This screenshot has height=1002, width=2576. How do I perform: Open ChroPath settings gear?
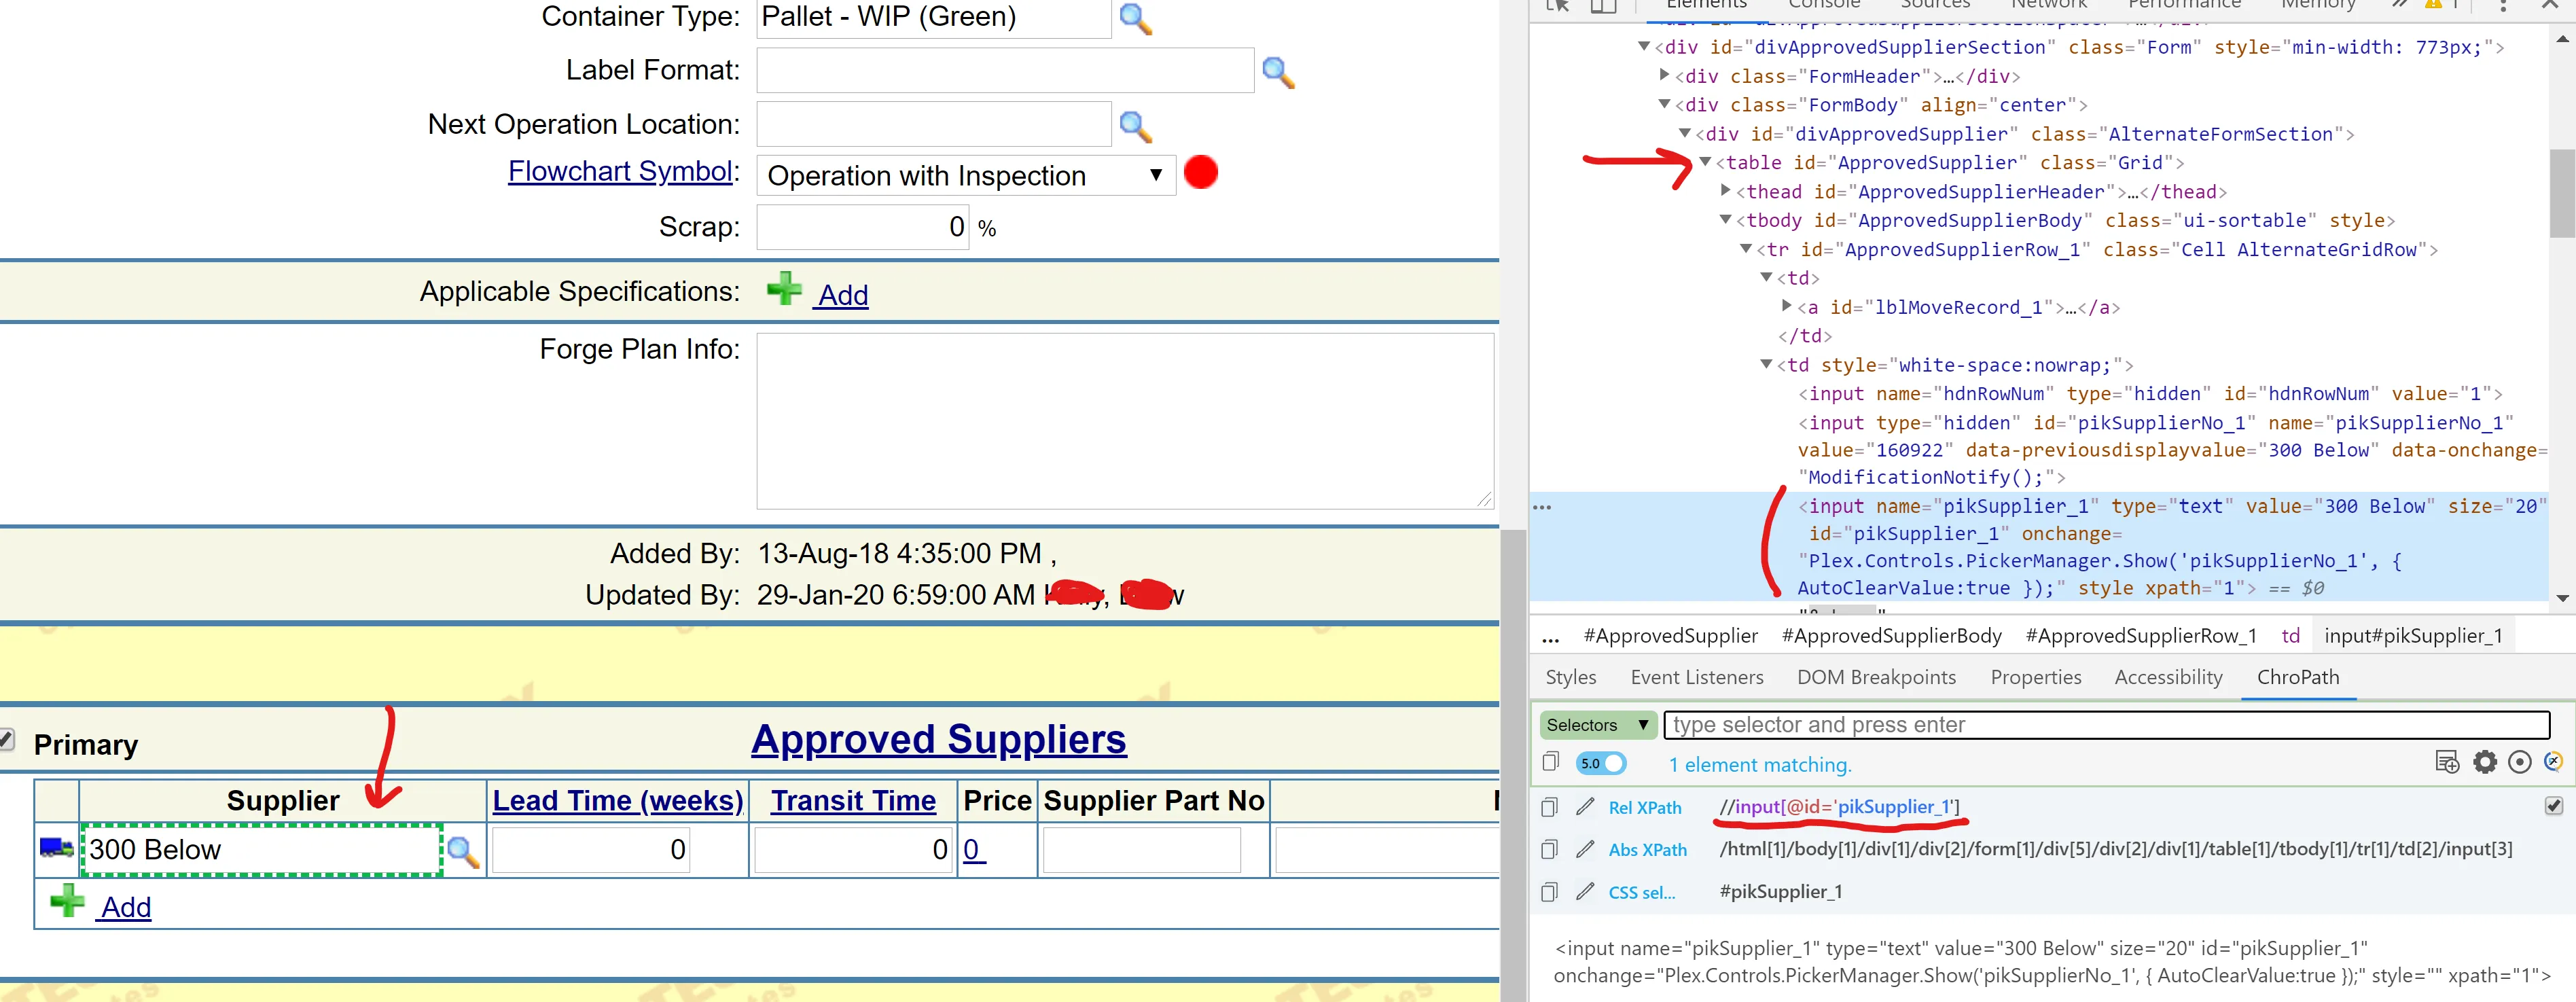tap(2485, 763)
